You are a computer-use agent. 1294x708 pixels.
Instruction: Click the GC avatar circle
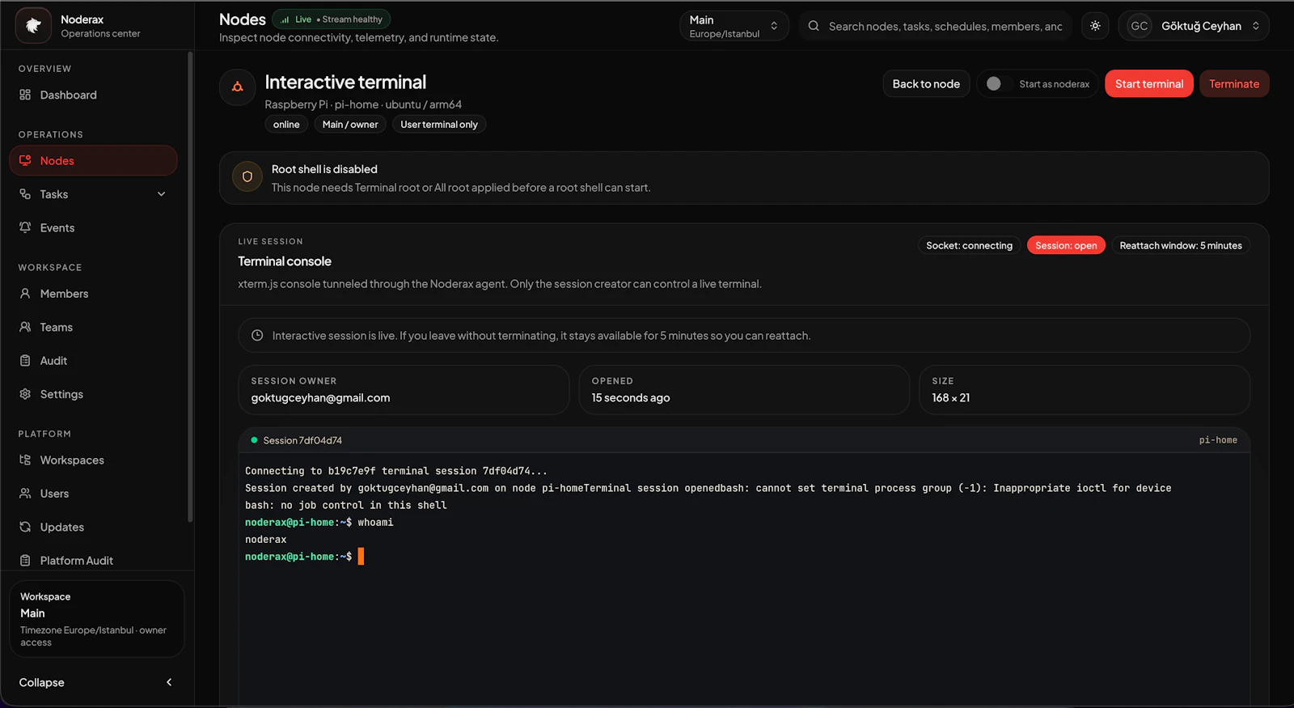click(1140, 26)
